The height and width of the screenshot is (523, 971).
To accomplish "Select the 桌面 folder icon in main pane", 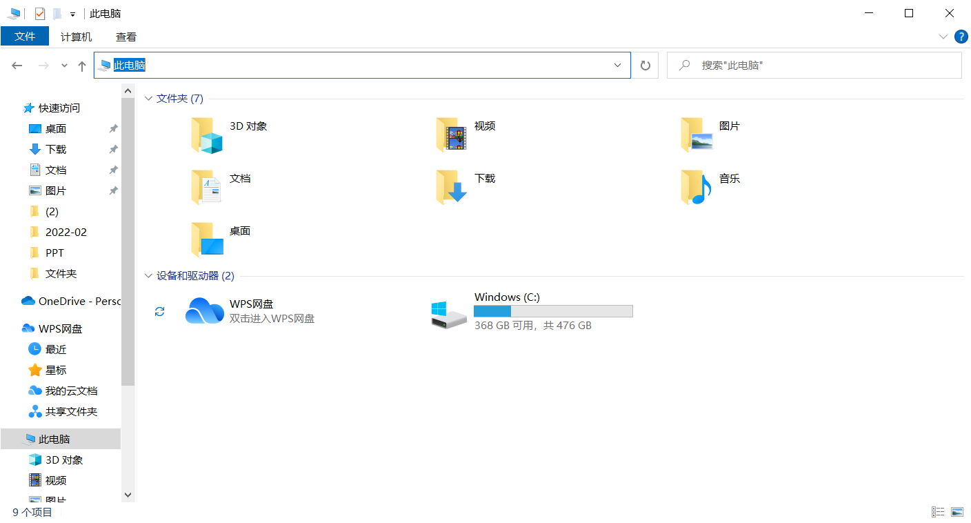I will (207, 240).
